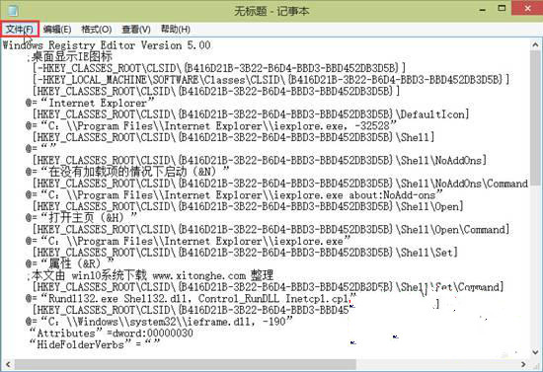543x372 pixels.
Task: Click the line containing www.xitonghe.com
Action: pos(150,275)
